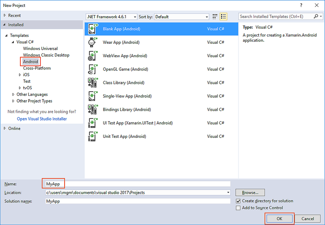The height and width of the screenshot is (225, 325).
Task: Select Unit Test App (Android) template name
Action: click(x=124, y=137)
